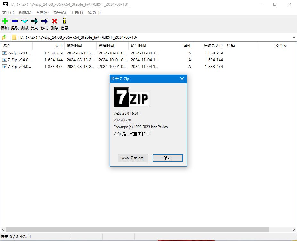The width and height of the screenshot is (297, 241).
Task: Open the 工具(T) menu
Action: point(77,12)
